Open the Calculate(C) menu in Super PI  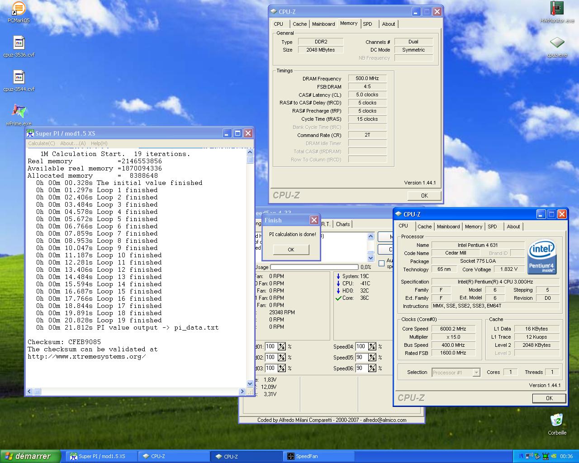[x=42, y=143]
